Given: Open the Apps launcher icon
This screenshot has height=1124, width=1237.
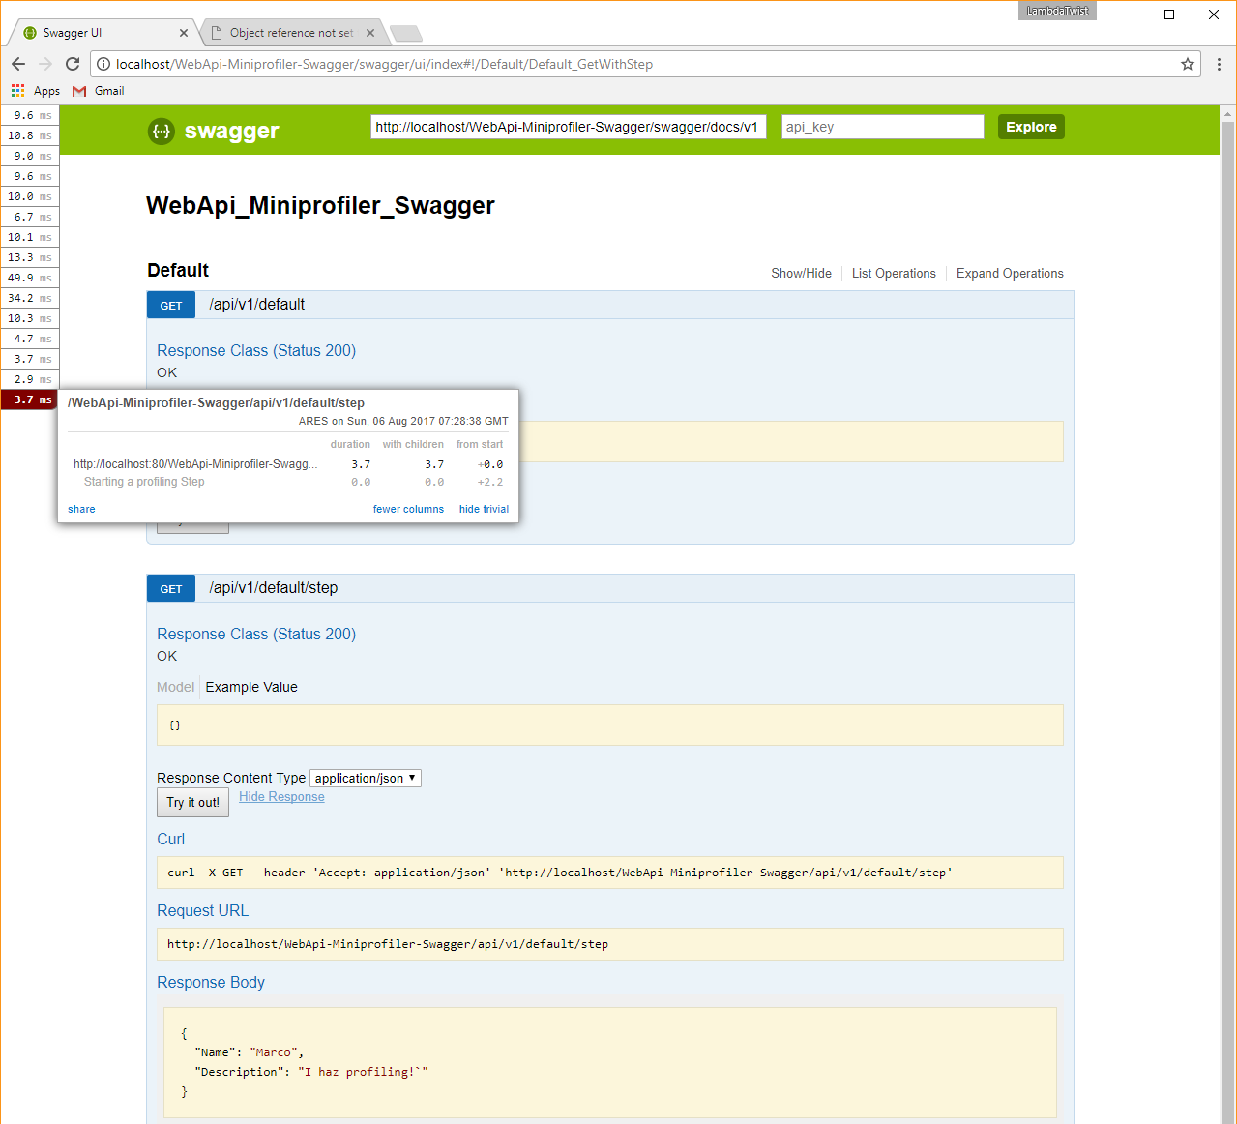Looking at the screenshot, I should (16, 90).
